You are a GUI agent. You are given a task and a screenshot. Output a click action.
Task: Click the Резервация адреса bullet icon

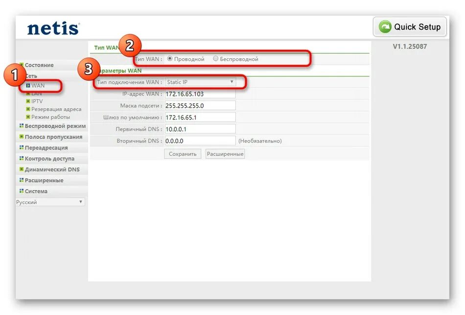coord(28,109)
